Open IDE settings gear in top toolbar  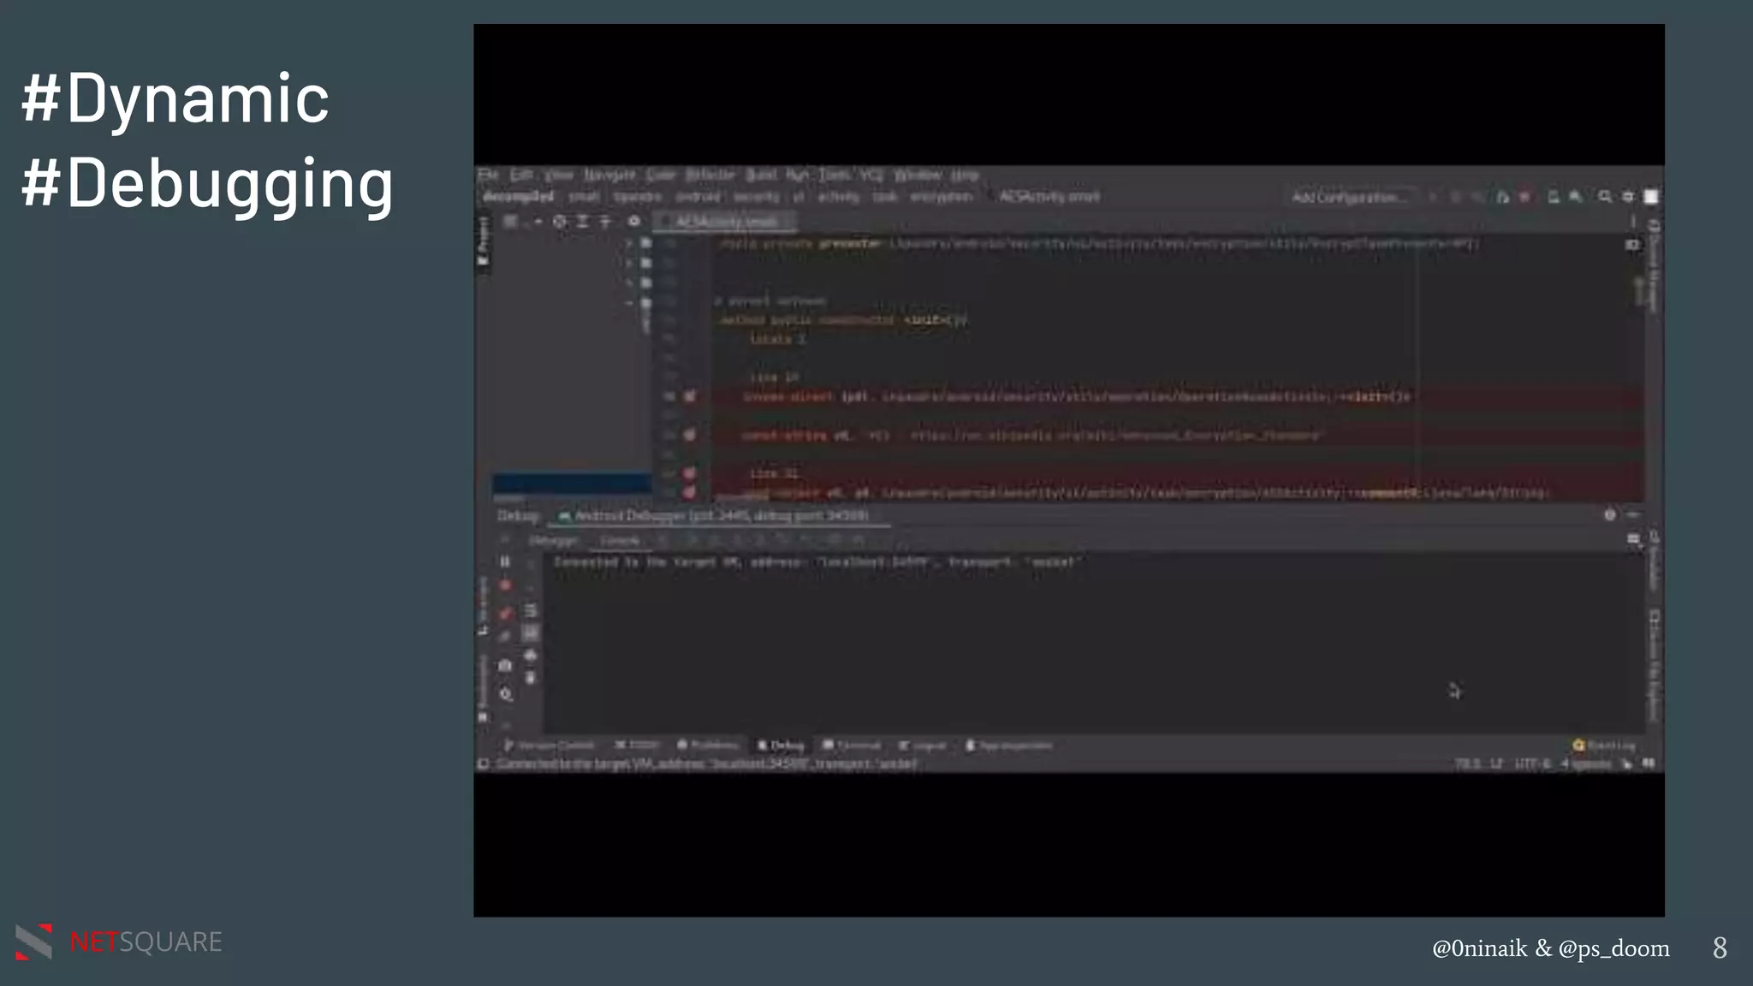tap(1628, 197)
